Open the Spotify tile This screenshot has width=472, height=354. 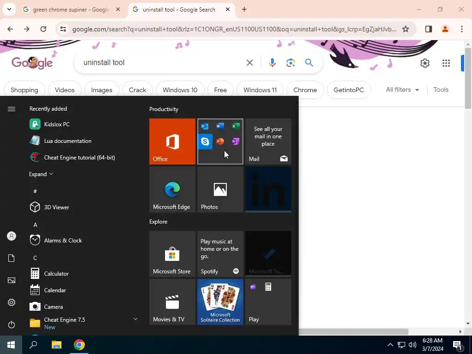220,254
